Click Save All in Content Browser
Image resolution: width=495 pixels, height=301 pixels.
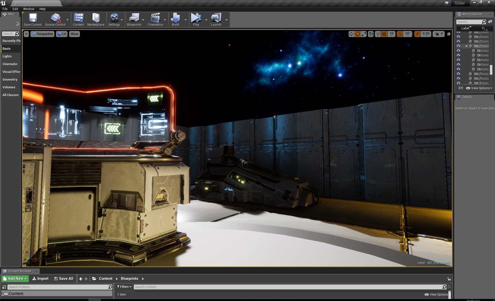coord(64,279)
